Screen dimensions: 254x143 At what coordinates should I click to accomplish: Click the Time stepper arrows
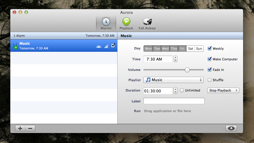point(175,59)
